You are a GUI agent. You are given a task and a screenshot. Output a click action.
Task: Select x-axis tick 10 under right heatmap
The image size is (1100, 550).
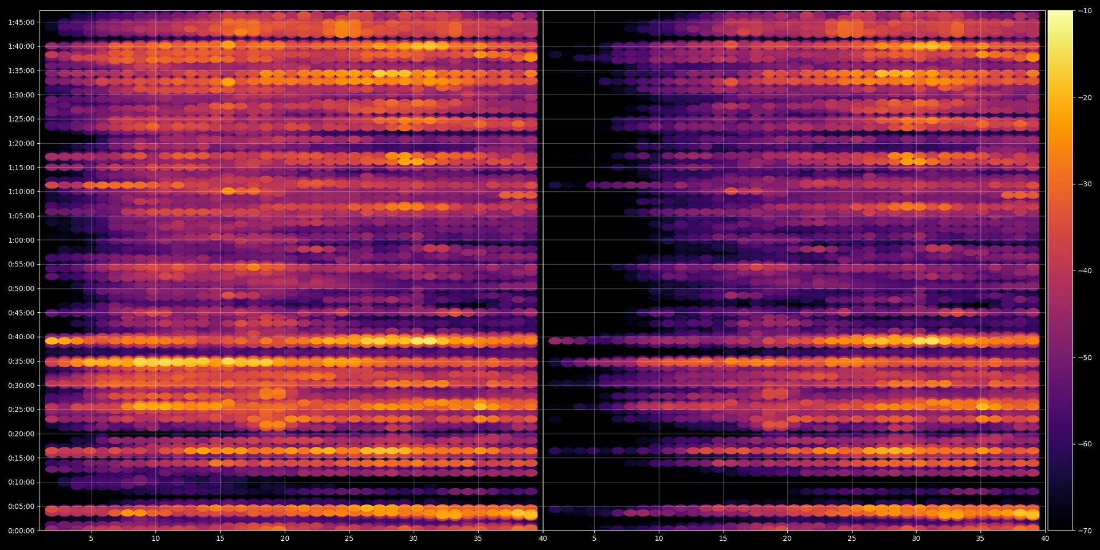coord(659,539)
